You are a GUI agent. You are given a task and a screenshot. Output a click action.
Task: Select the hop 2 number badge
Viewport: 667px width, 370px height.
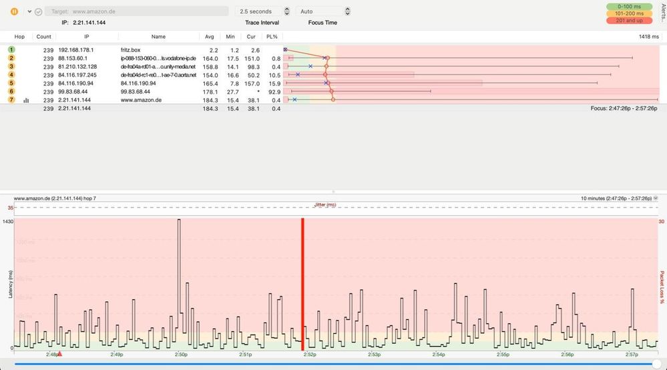point(11,58)
